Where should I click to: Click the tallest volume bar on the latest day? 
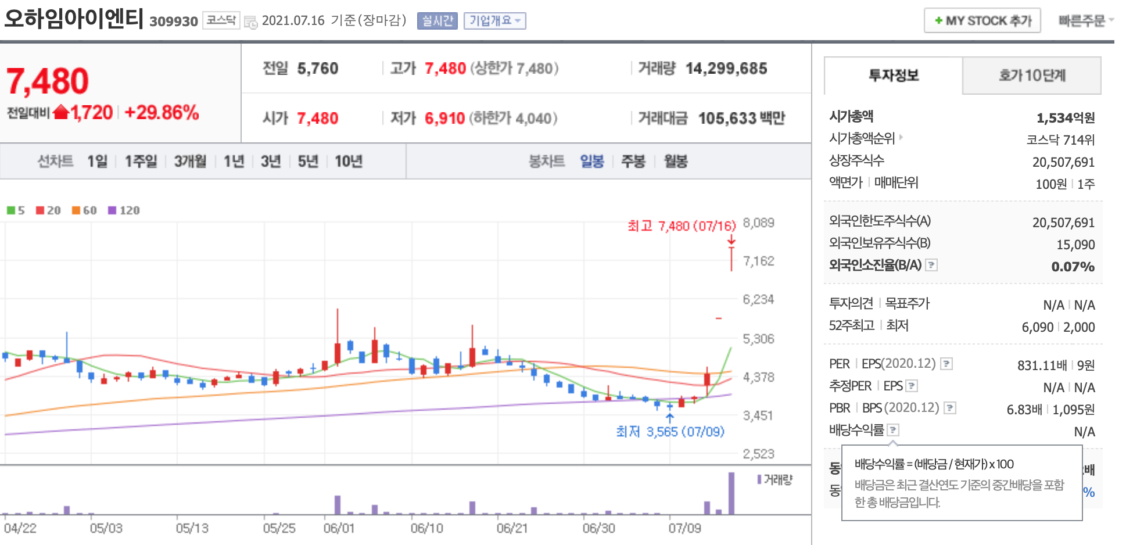click(x=731, y=493)
